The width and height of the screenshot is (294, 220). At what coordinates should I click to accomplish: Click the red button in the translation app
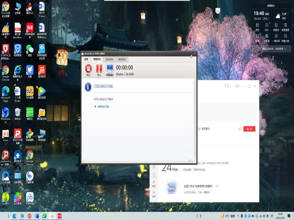pos(249,129)
